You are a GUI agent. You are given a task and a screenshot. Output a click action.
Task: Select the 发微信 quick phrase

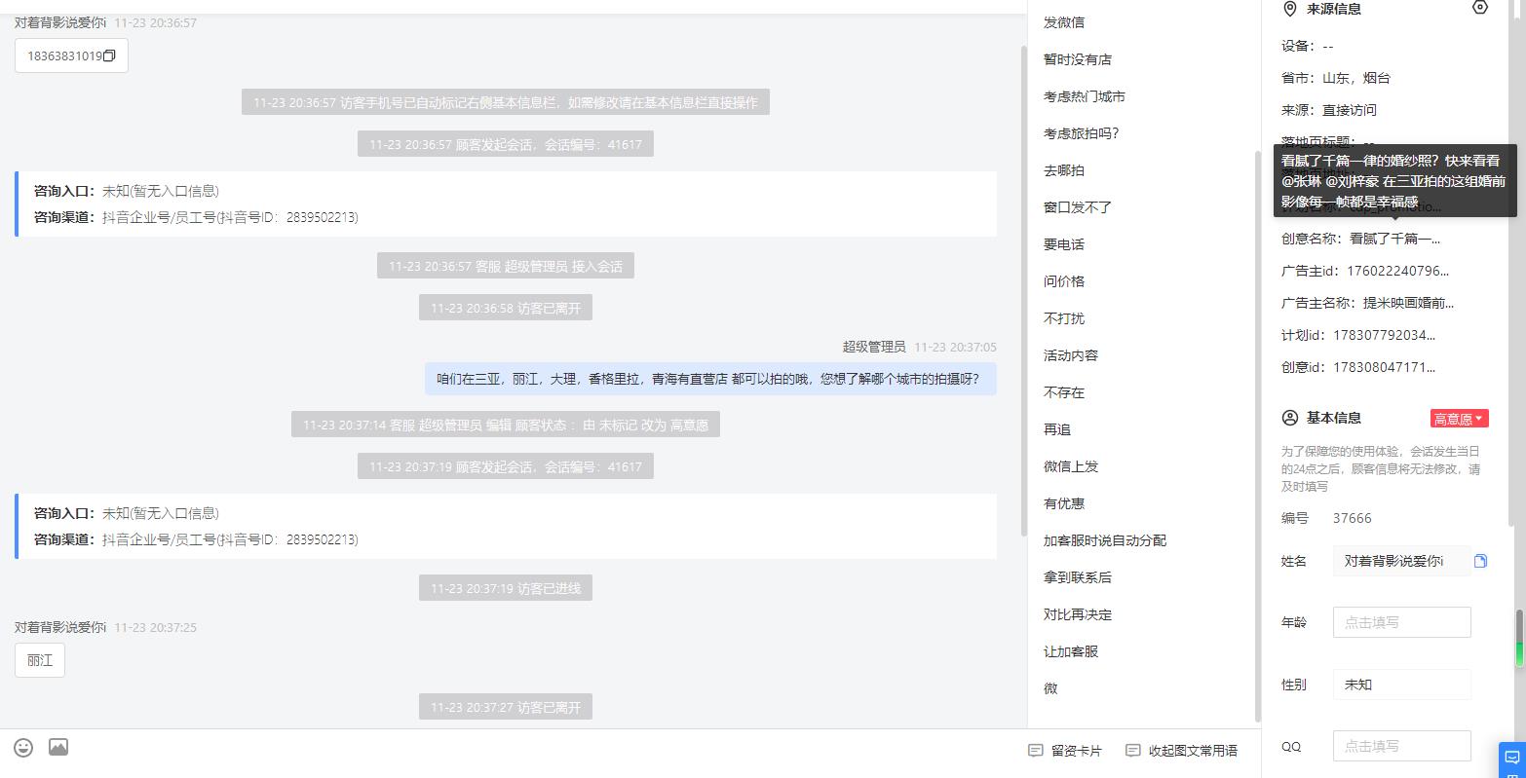[1064, 22]
